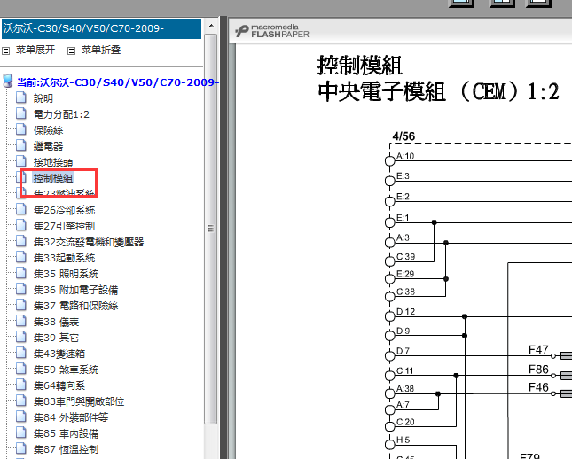Click the document icon beside 說明

(x=20, y=97)
